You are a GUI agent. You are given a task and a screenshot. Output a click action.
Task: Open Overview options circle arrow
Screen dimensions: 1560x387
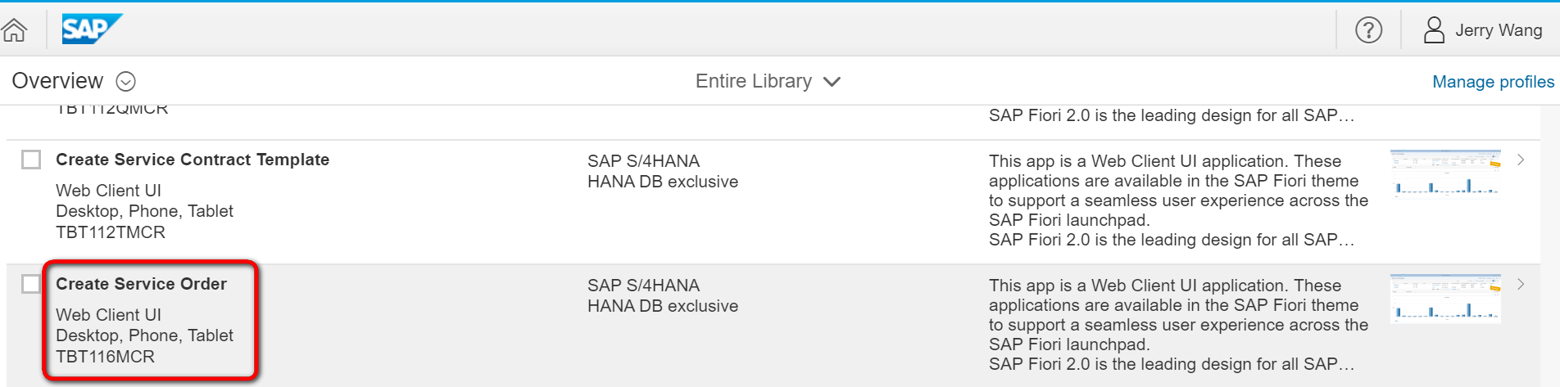click(125, 82)
